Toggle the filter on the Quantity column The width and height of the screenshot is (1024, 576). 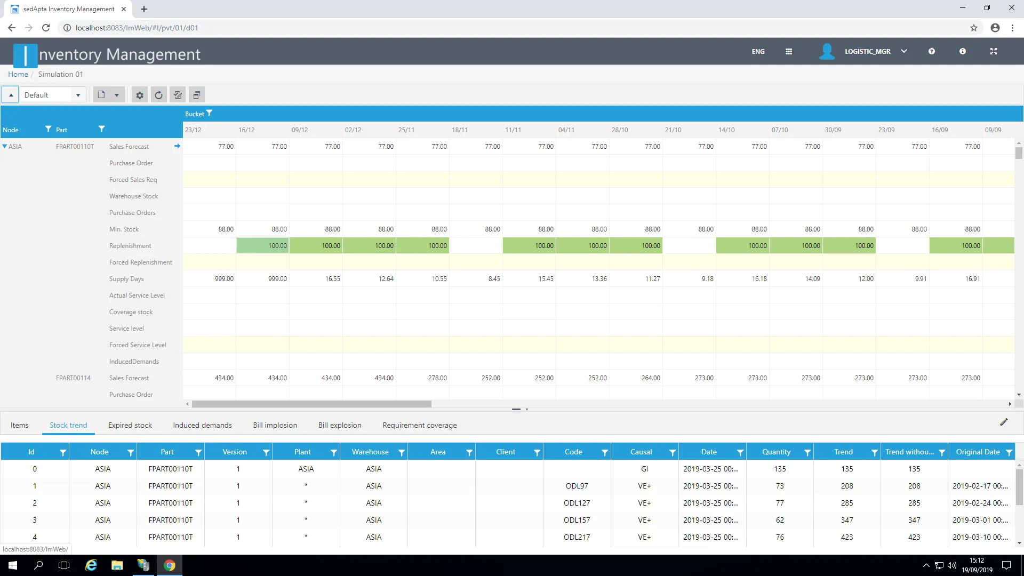click(806, 452)
